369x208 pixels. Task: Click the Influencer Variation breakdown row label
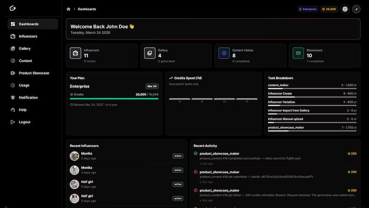click(x=282, y=102)
